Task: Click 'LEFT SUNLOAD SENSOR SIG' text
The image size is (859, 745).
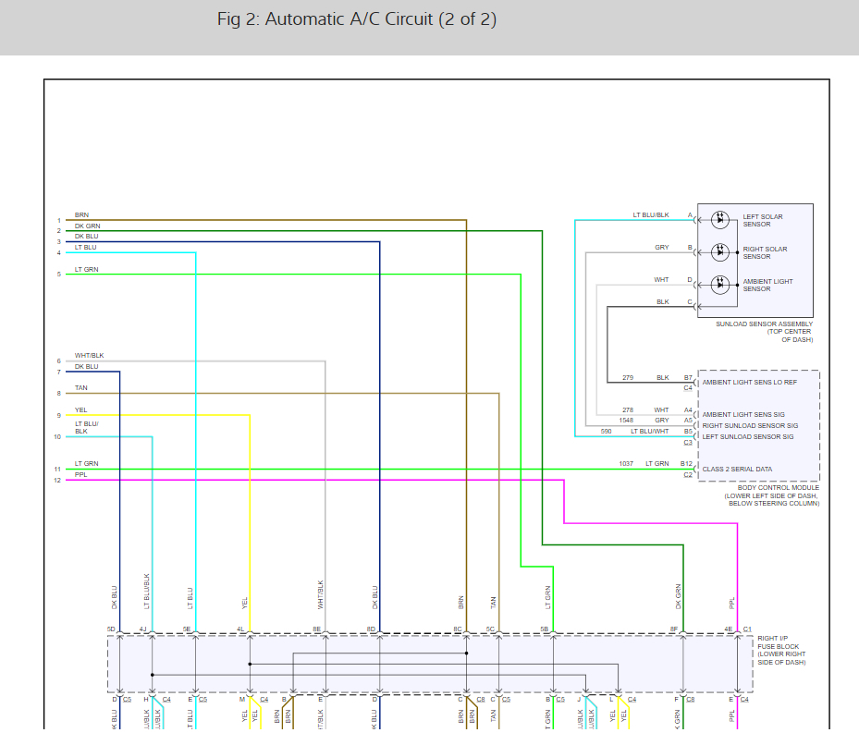Action: pos(748,436)
